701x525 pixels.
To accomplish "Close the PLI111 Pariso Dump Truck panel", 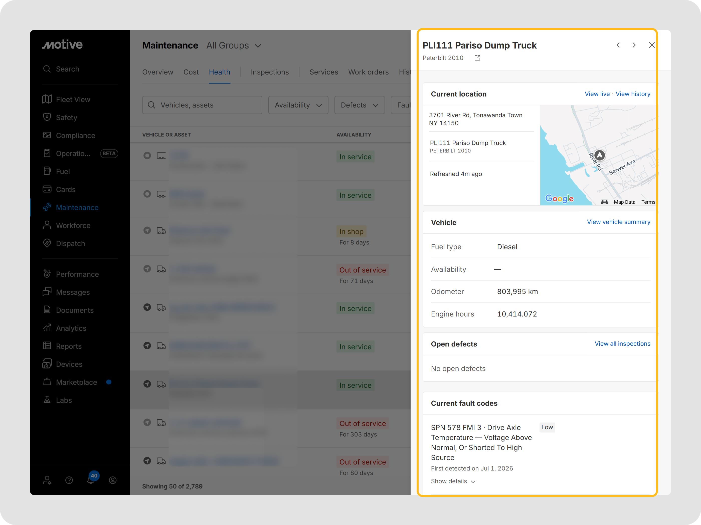I will tap(652, 45).
